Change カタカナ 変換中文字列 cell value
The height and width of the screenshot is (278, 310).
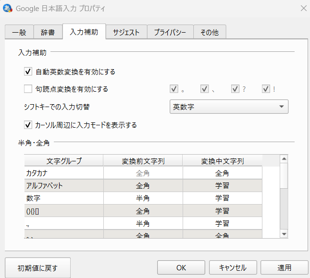pos(223,173)
